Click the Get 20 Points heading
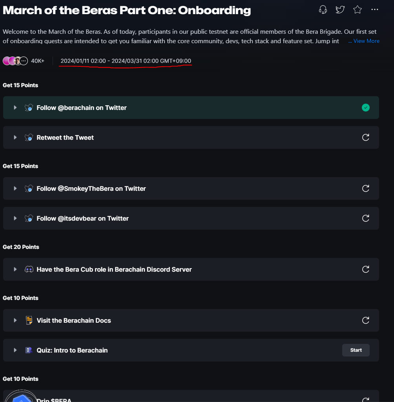 [21, 247]
